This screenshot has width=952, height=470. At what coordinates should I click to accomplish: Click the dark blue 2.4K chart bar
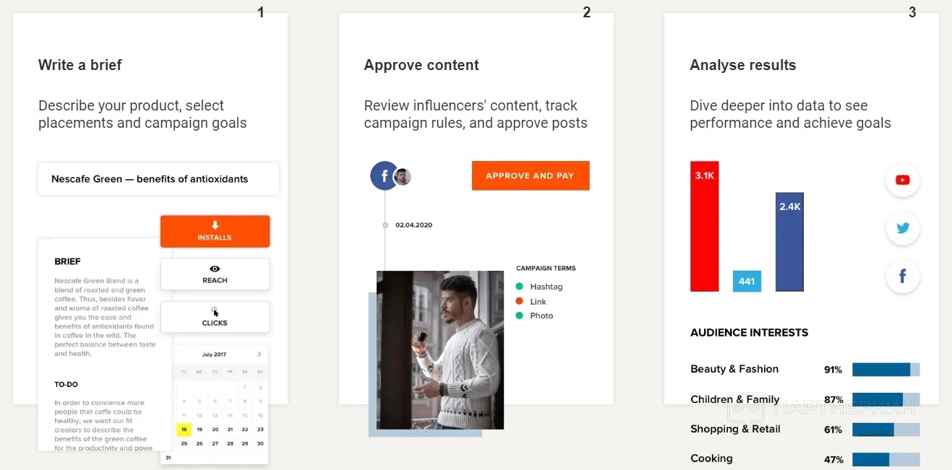pos(789,242)
